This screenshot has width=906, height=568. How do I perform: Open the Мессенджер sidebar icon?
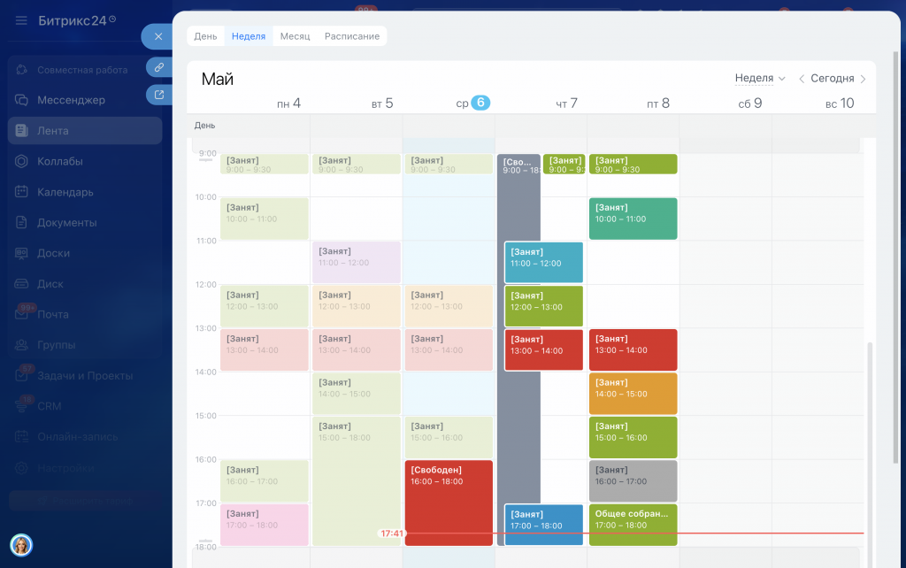tap(21, 100)
